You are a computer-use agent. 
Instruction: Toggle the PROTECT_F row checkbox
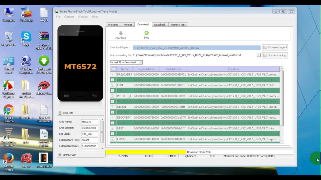pyautogui.click(x=112, y=96)
